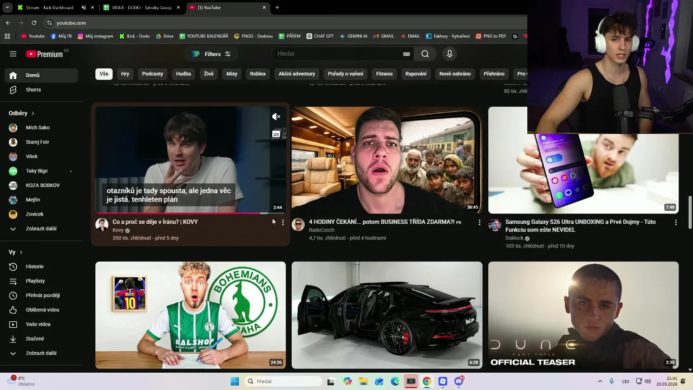Select the Podcasty filter chip
Screen dimensions: 693x390
click(153, 74)
